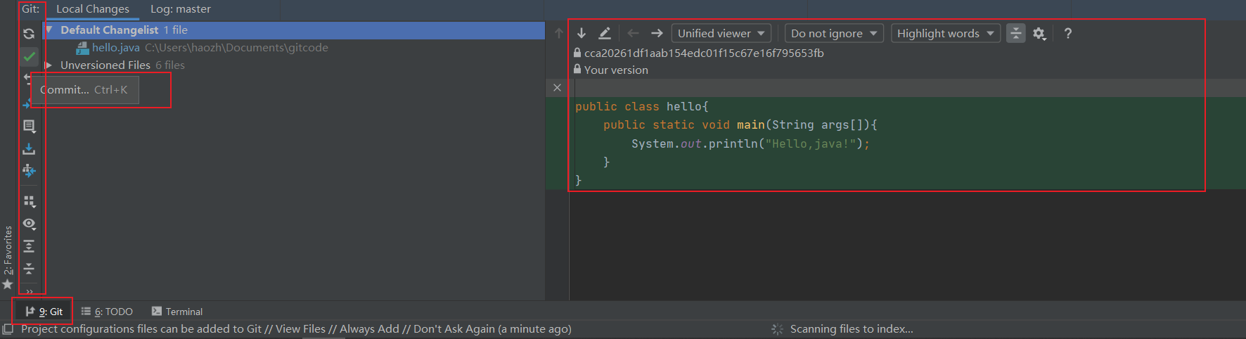
Task: Toggle the eye View Options icon
Action: click(x=29, y=224)
